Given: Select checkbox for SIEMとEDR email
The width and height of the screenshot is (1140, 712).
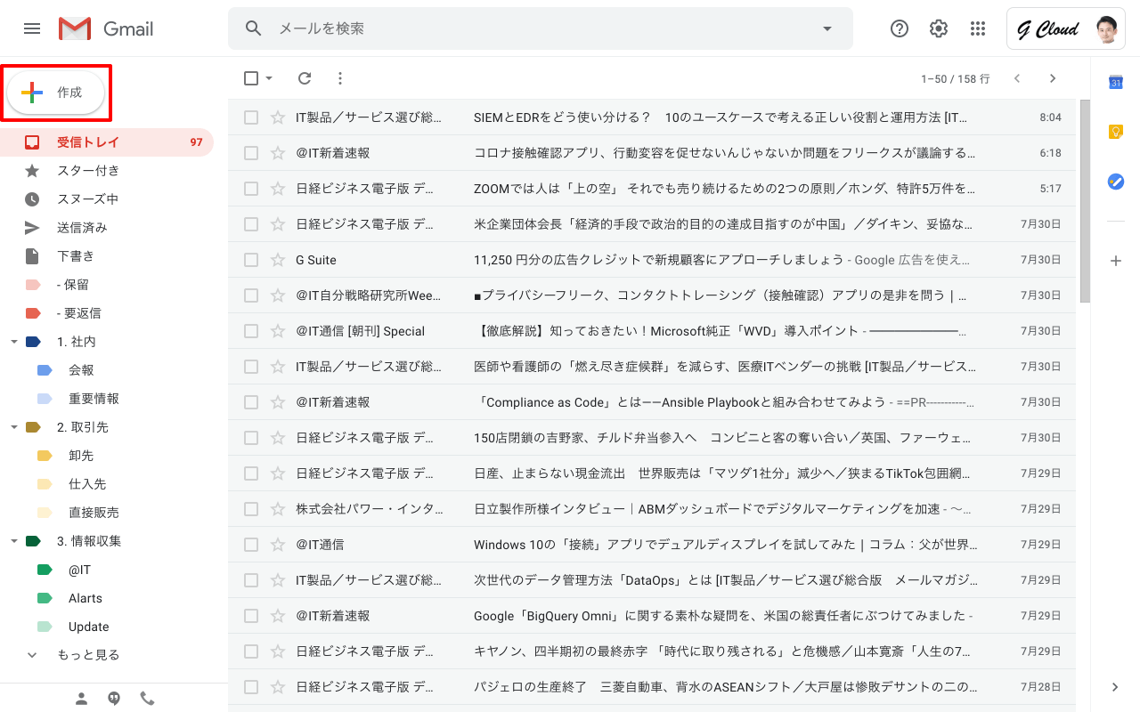Looking at the screenshot, I should 251,117.
